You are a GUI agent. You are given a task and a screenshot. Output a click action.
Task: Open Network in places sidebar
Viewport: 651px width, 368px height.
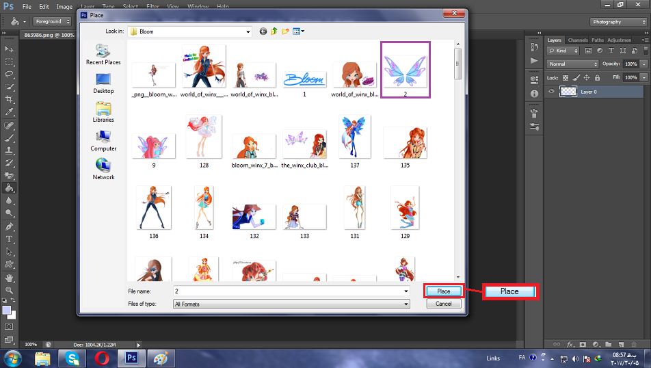tap(103, 170)
